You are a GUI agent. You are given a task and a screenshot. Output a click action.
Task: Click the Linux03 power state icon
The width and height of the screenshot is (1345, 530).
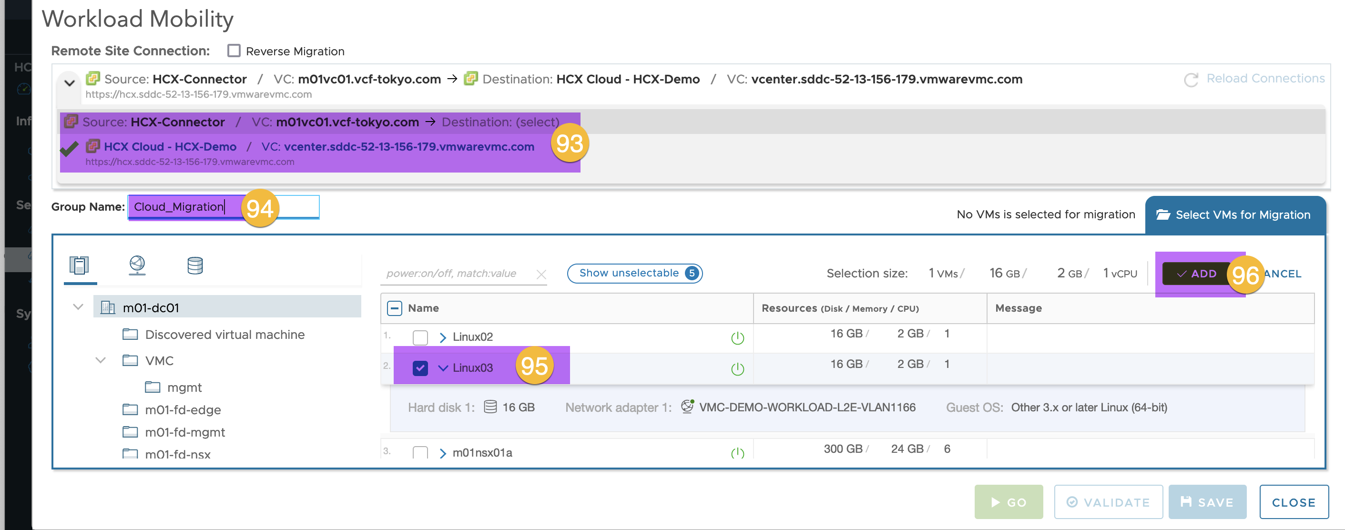(x=737, y=368)
